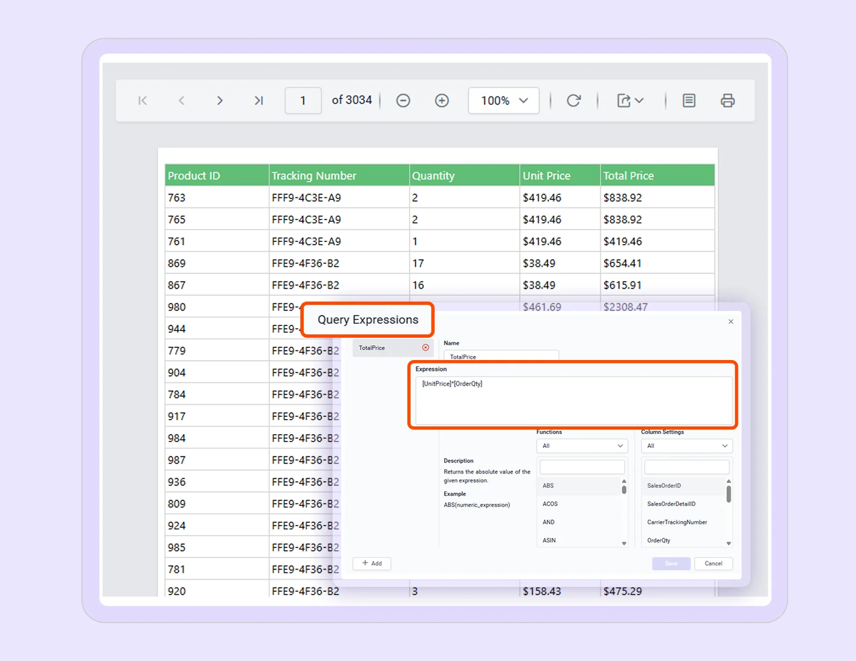Open the zoom level 100% dropdown
The image size is (856, 661).
coord(503,100)
